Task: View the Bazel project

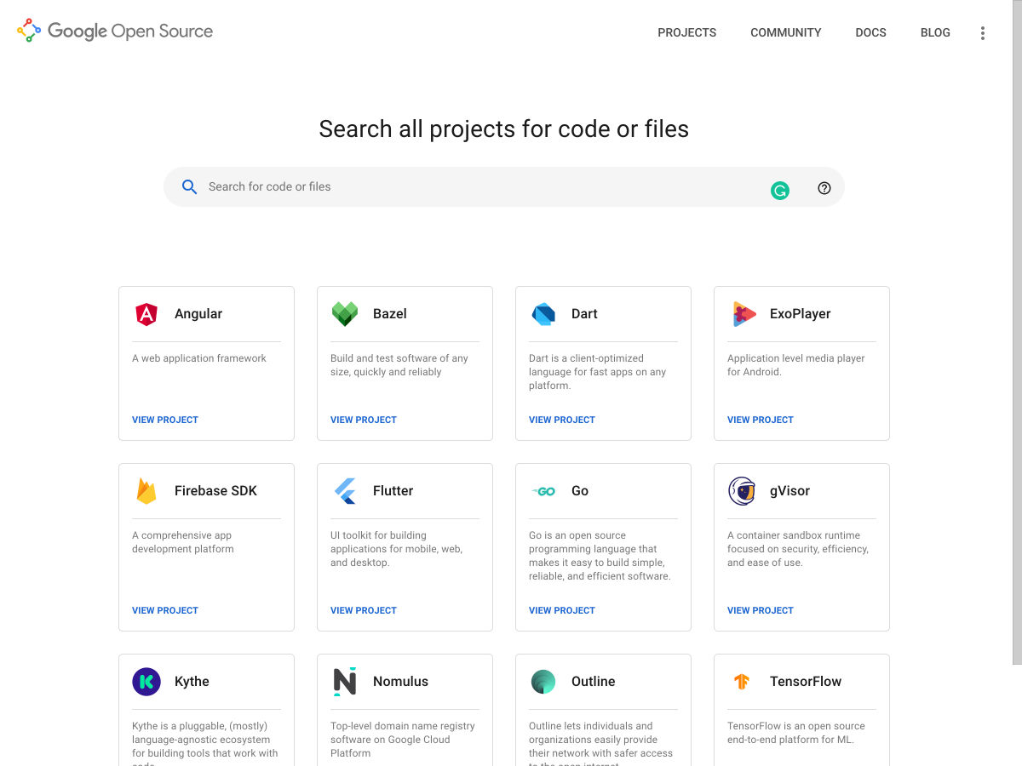Action: pos(364,420)
